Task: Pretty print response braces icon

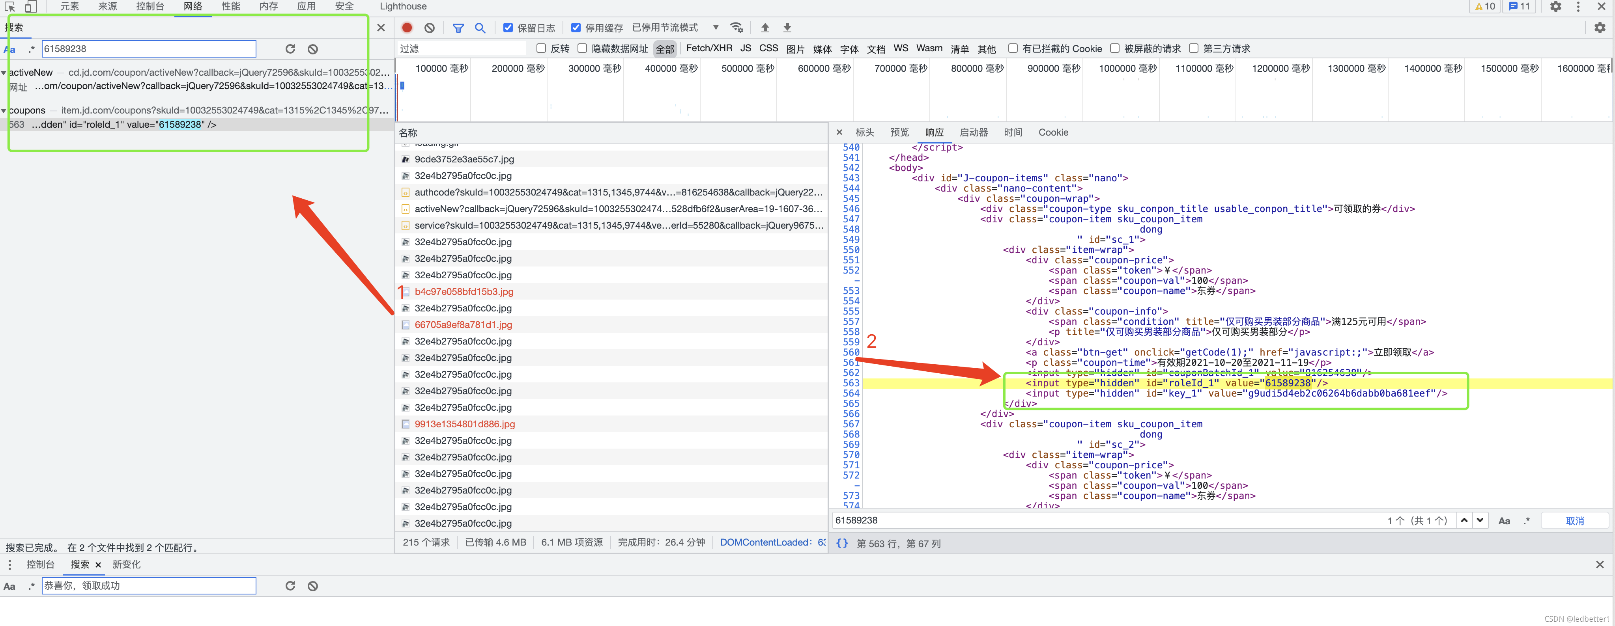Action: pyautogui.click(x=842, y=543)
